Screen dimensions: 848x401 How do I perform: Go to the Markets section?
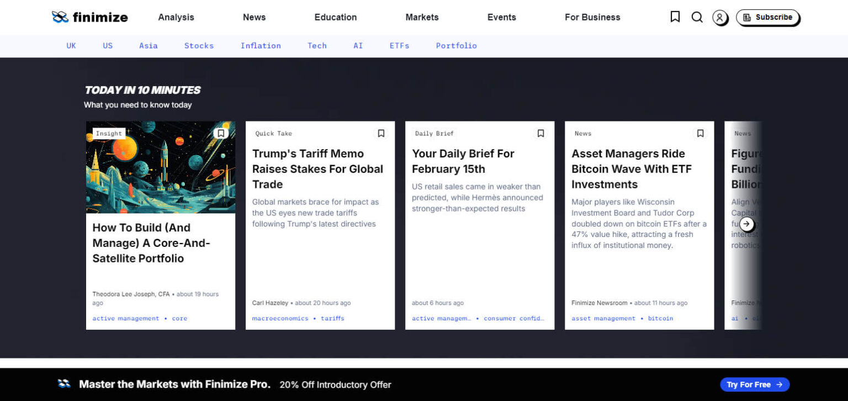pyautogui.click(x=422, y=17)
